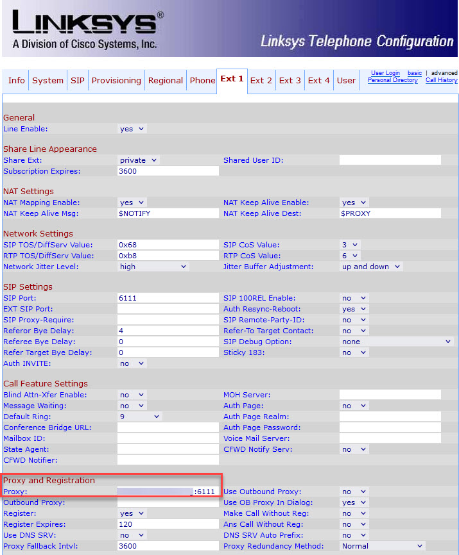Open the SIP CoS Value dropdown
The image size is (459, 555).
(x=350, y=245)
